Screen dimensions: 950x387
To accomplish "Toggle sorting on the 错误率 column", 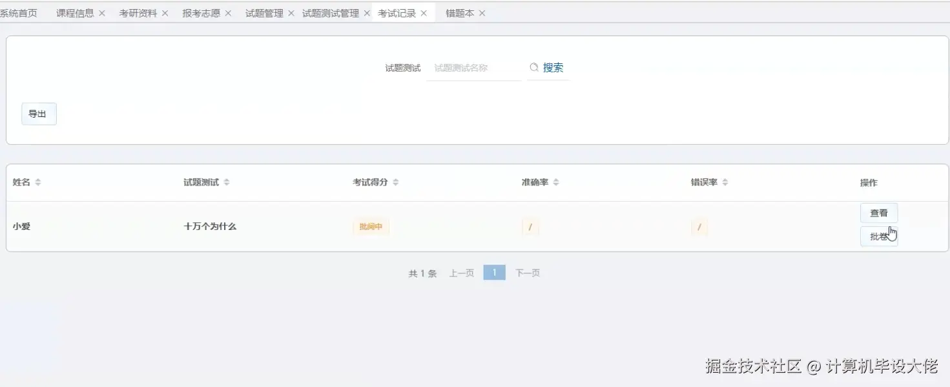I will 725,182.
